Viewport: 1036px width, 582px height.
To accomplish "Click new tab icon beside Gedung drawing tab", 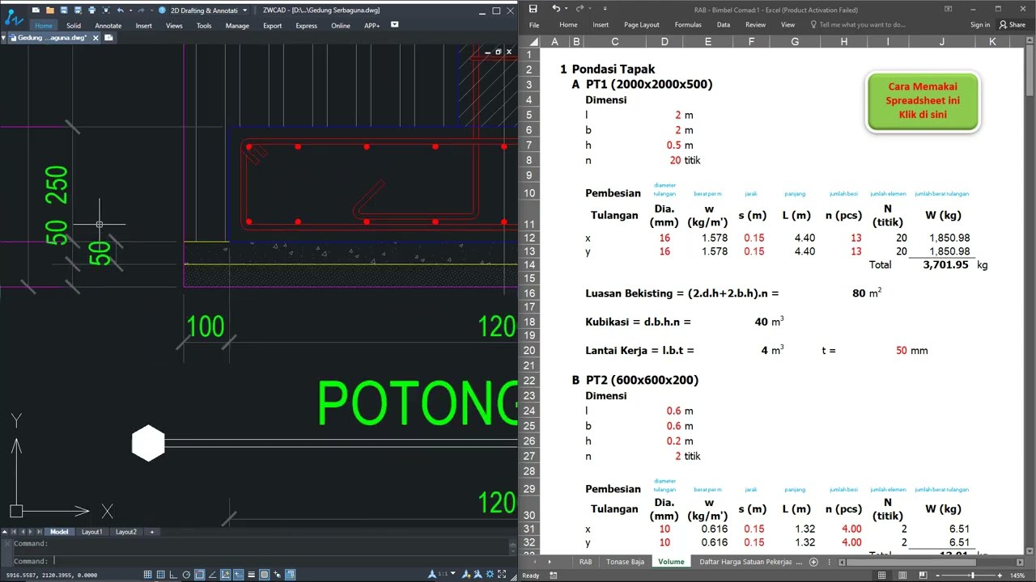I will (108, 37).
